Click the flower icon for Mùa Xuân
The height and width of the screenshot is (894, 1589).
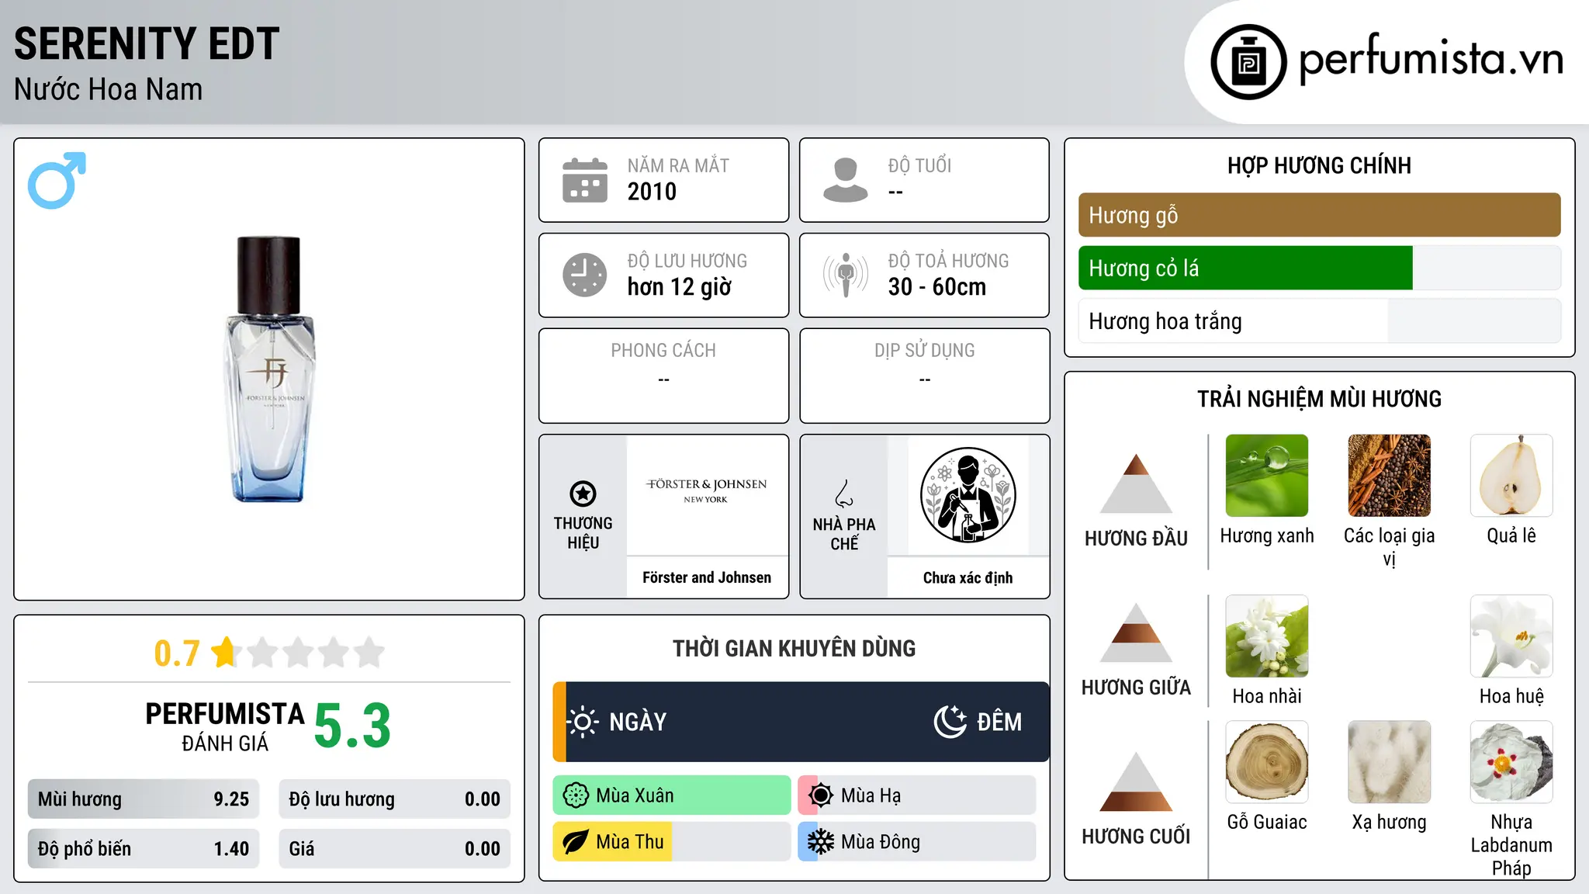pos(576,795)
